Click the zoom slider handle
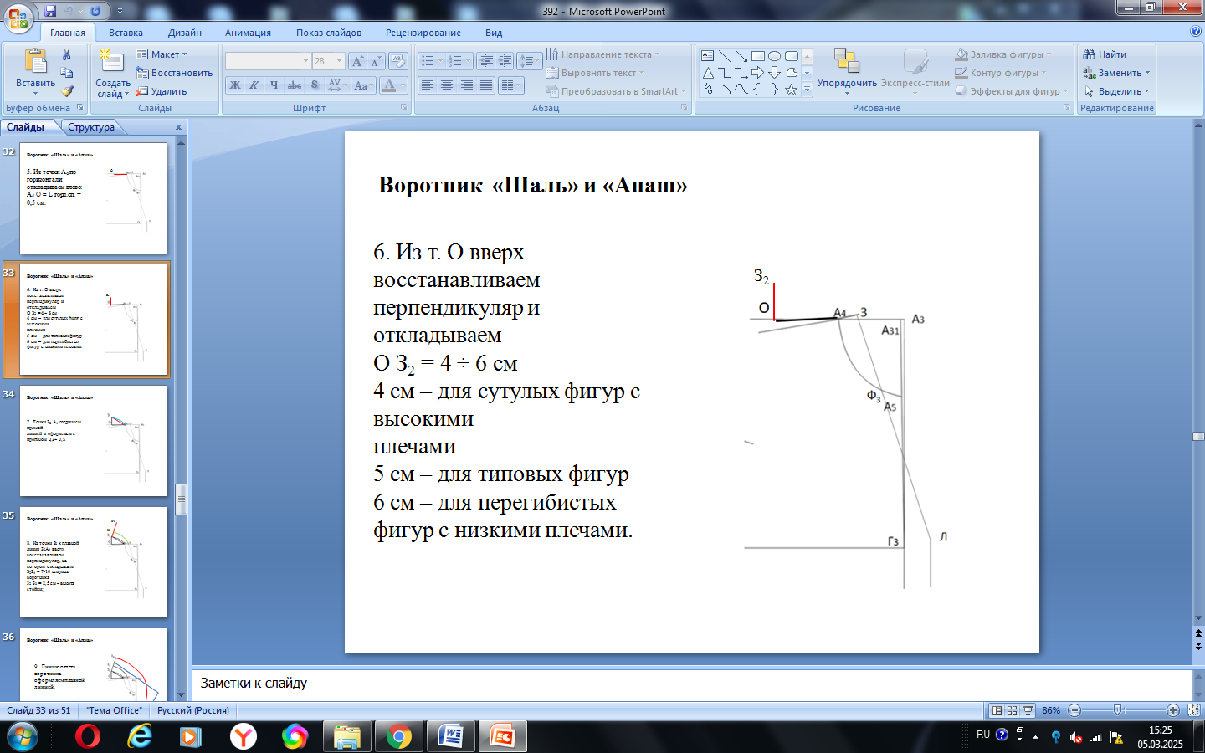The image size is (1205, 753). (1118, 710)
